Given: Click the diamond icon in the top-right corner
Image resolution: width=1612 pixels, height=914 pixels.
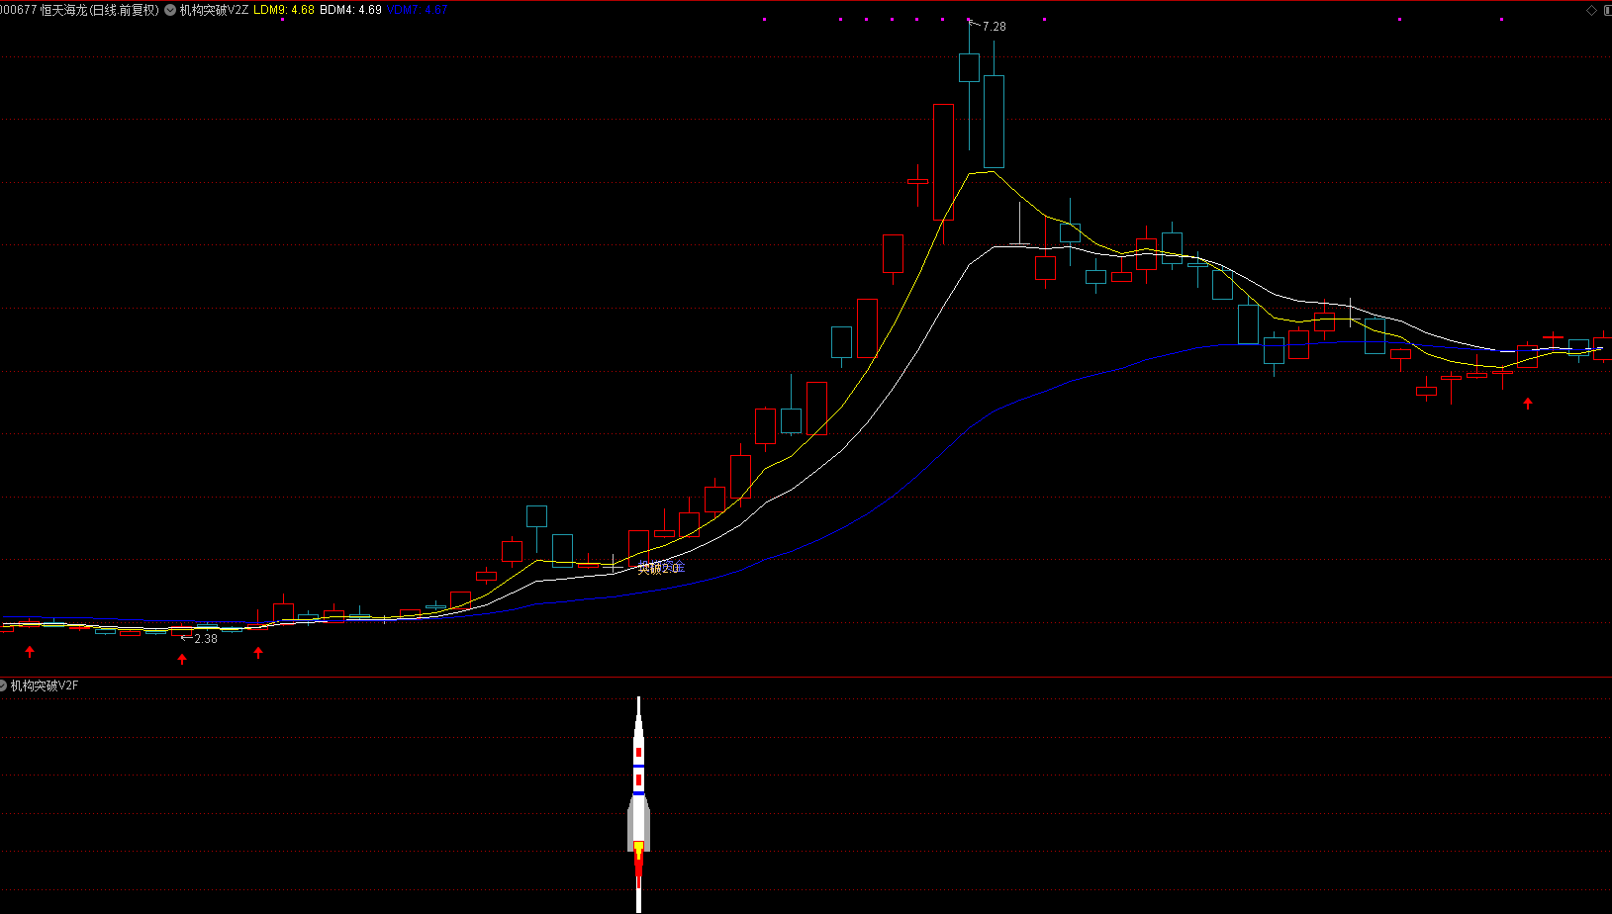Looking at the screenshot, I should tap(1591, 10).
